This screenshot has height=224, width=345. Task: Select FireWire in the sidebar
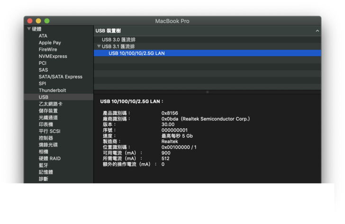pyautogui.click(x=48, y=49)
